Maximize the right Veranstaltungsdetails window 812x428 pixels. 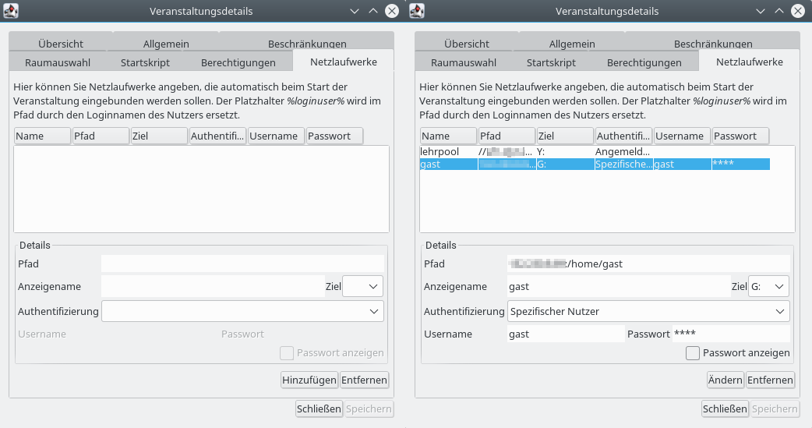(x=779, y=11)
